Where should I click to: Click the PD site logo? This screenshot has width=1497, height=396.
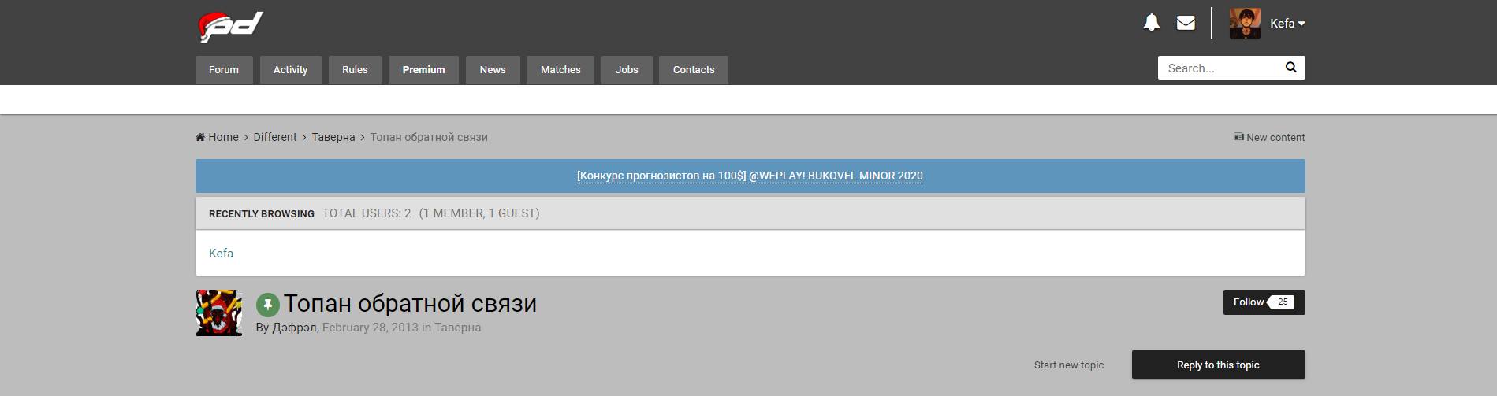click(230, 27)
